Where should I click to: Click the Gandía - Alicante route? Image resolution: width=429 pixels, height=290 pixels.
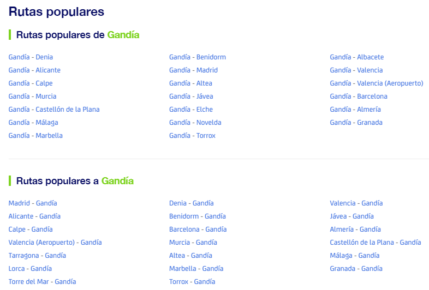[34, 70]
